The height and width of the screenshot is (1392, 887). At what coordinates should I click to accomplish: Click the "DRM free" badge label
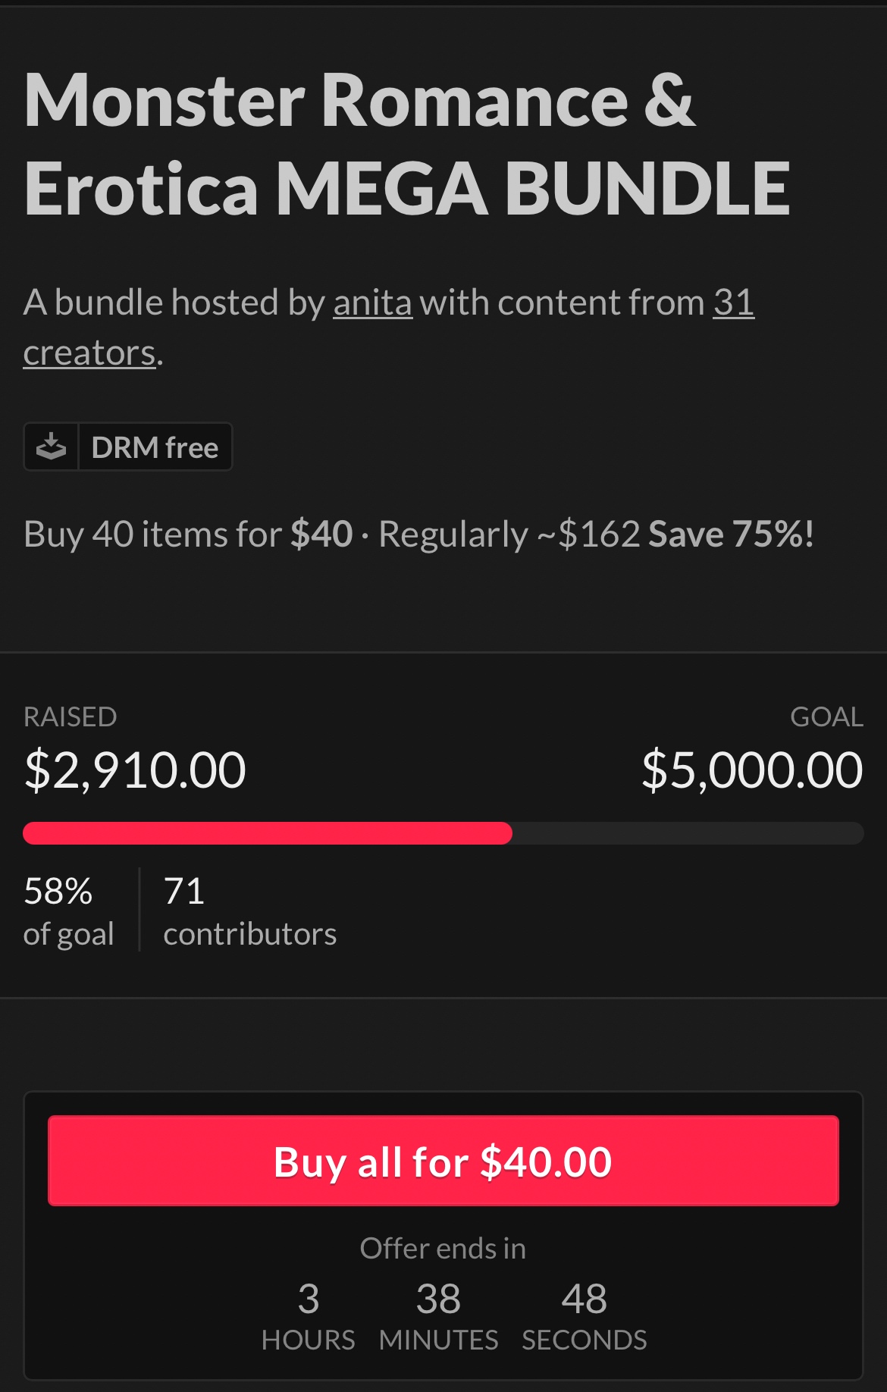155,447
